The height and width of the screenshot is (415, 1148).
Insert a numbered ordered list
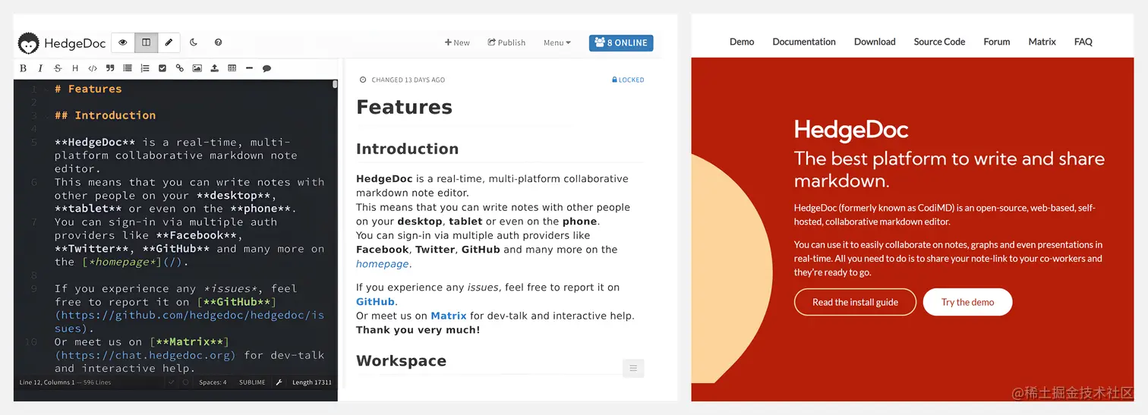pyautogui.click(x=145, y=68)
